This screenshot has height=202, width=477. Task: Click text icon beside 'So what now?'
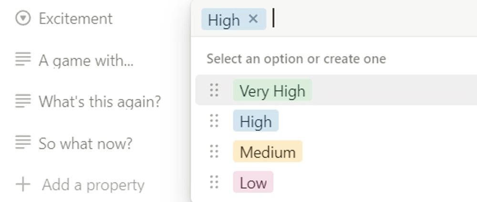coord(23,143)
